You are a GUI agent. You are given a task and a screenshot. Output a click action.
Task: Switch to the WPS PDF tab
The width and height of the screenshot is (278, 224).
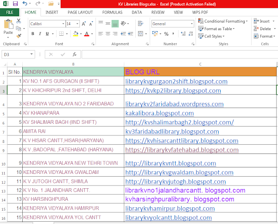(x=200, y=12)
